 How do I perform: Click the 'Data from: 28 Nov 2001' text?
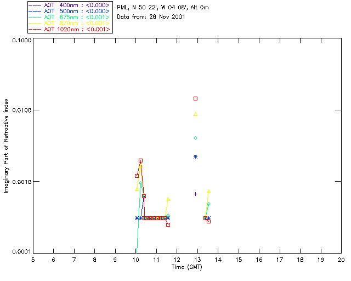(151, 16)
